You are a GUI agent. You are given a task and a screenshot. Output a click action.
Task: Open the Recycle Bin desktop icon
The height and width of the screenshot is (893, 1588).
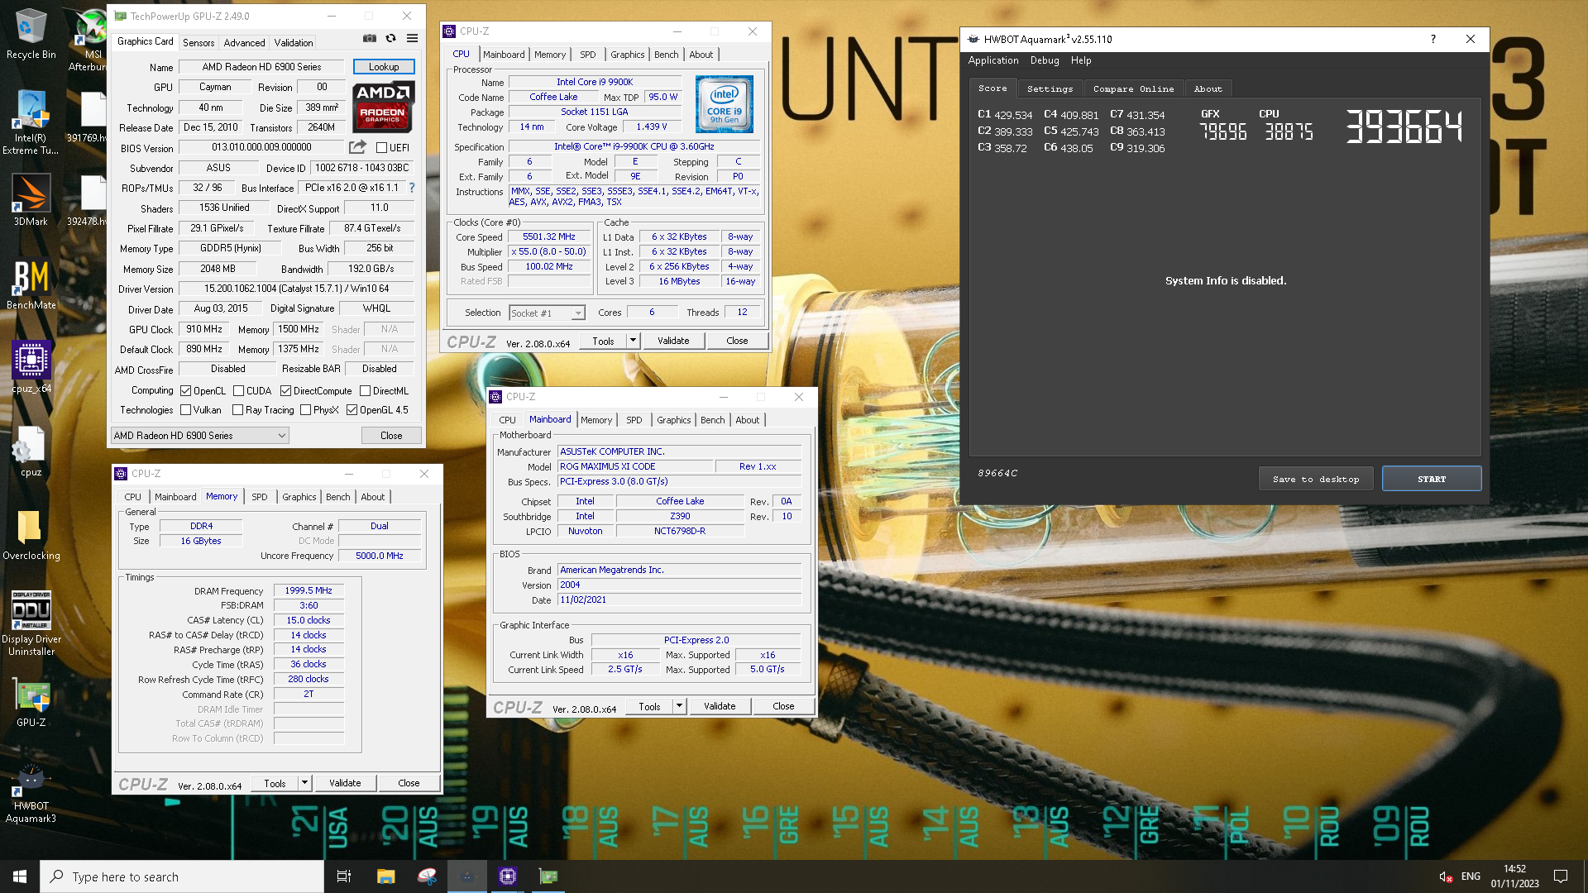coord(31,33)
